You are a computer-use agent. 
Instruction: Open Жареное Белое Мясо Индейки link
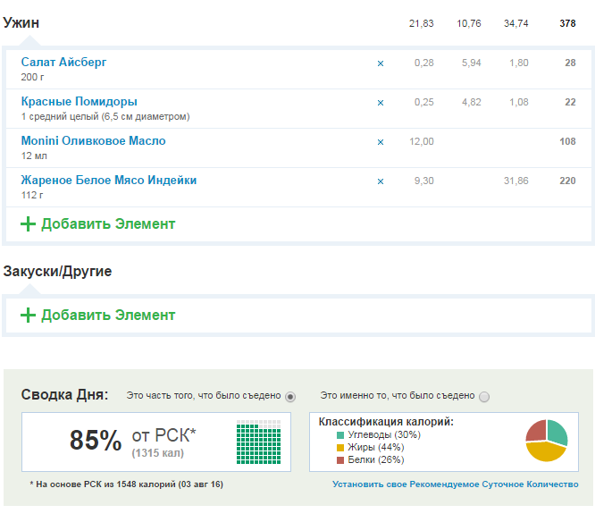pos(109,181)
